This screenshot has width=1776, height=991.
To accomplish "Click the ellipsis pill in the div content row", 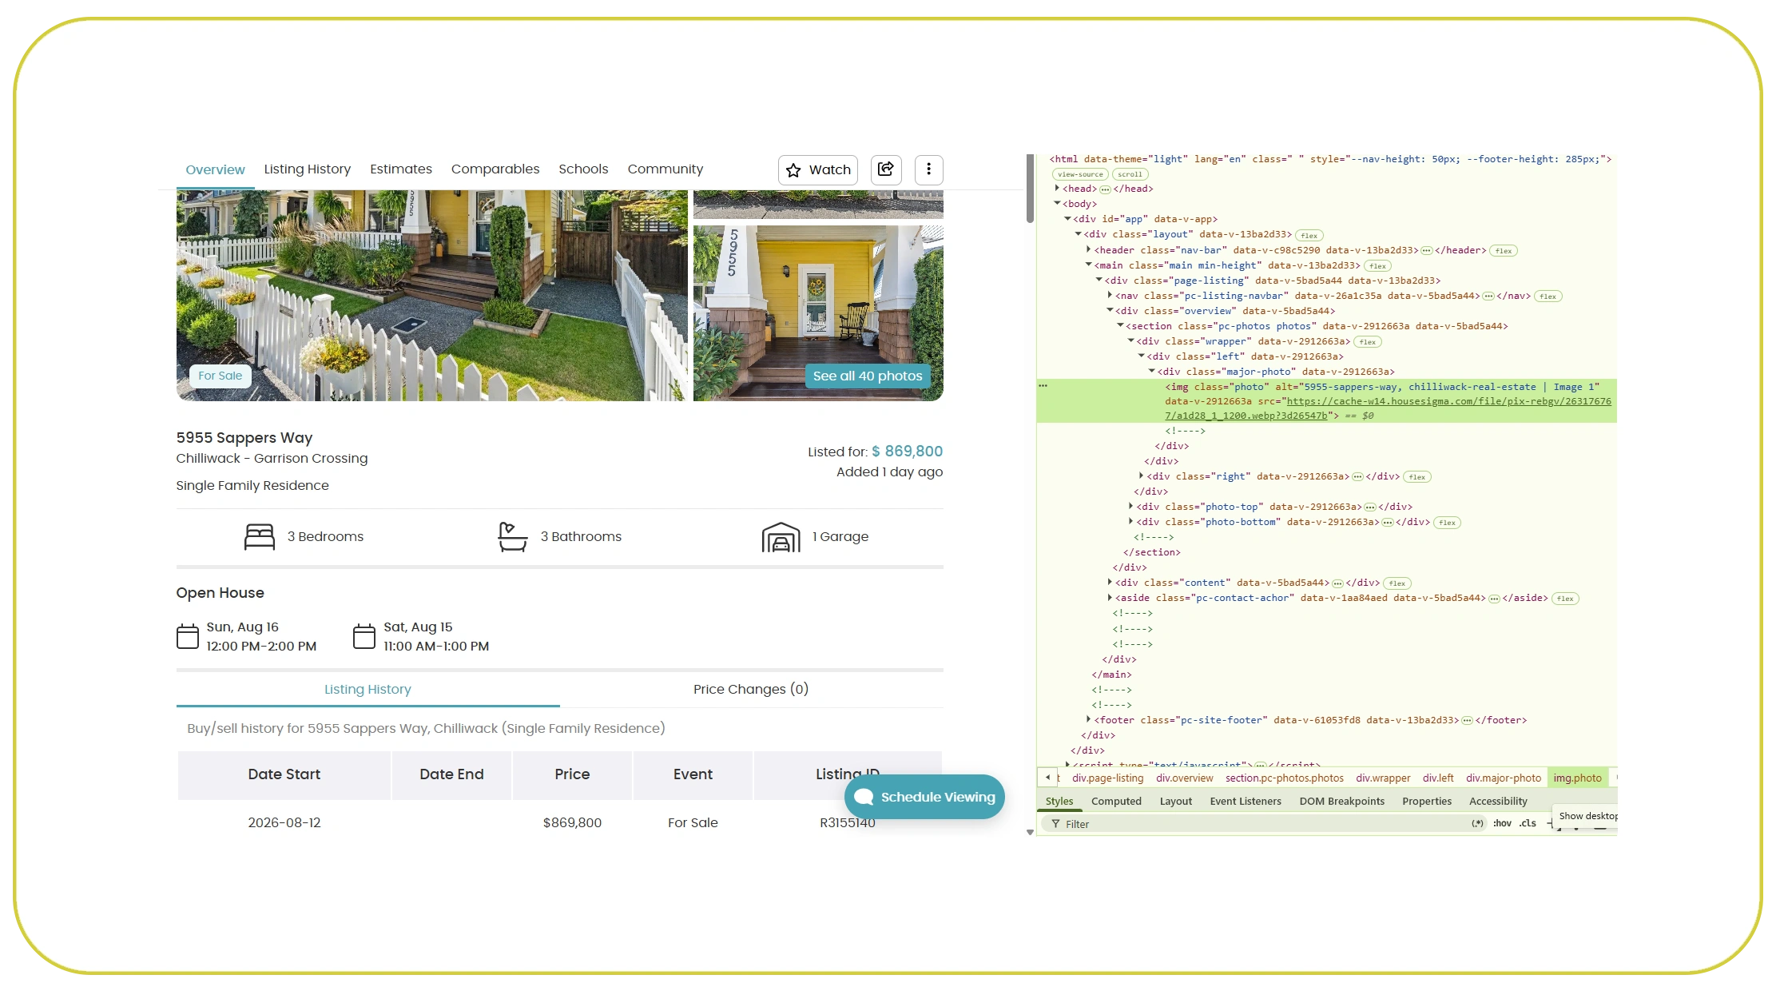I will [x=1337, y=583].
